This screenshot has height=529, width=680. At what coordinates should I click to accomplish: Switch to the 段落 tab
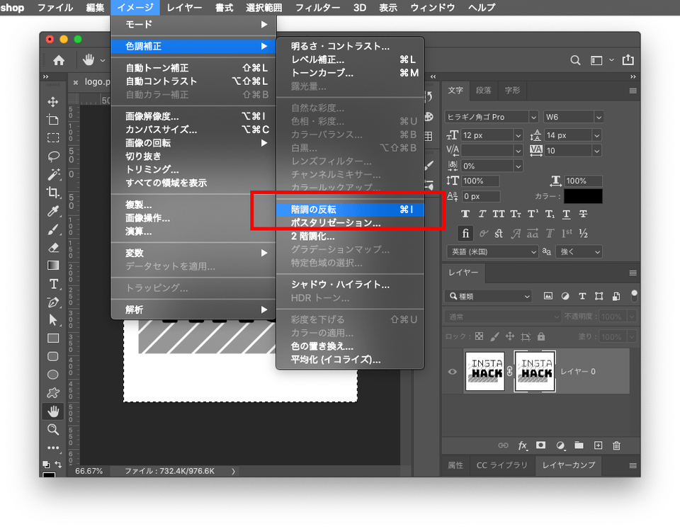pyautogui.click(x=484, y=90)
